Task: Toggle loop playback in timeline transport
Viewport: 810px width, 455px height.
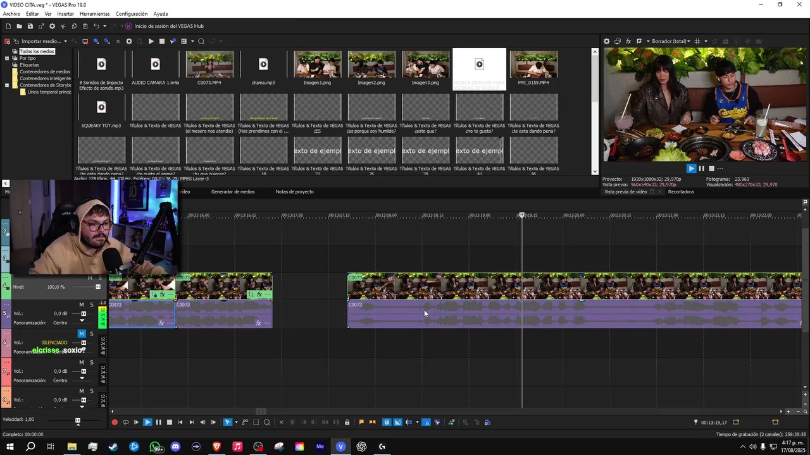Action: (x=125, y=422)
